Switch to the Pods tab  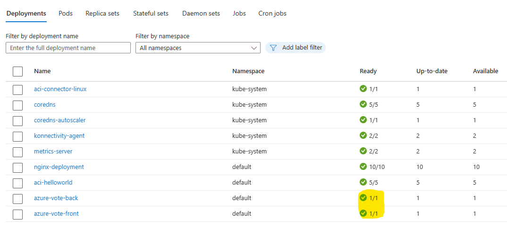(x=66, y=14)
